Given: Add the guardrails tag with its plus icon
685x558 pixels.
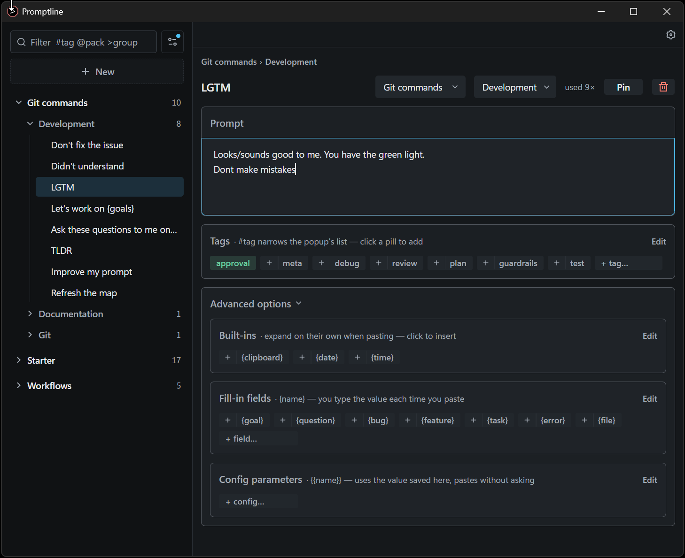Looking at the screenshot, I should (486, 263).
